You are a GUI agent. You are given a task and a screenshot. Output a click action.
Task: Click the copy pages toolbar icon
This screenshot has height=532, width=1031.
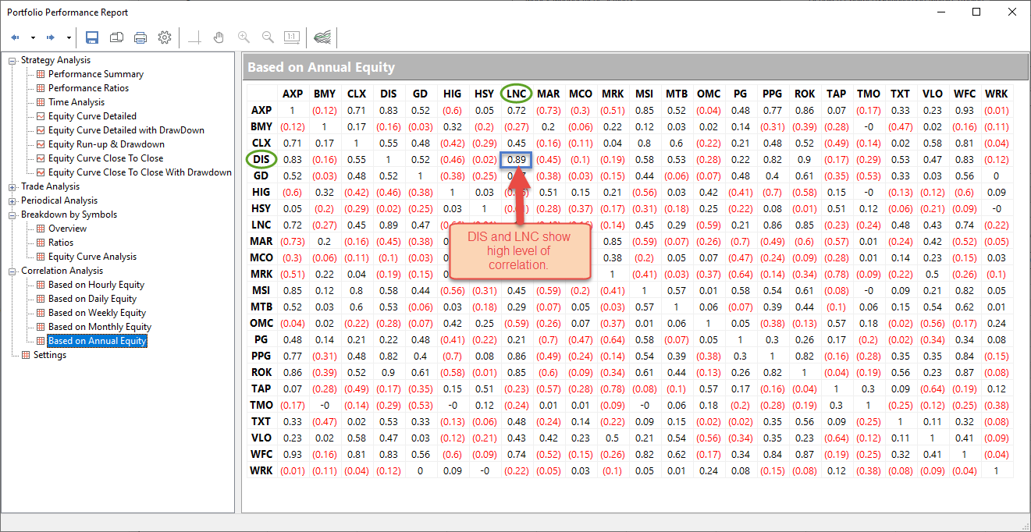pyautogui.click(x=116, y=37)
